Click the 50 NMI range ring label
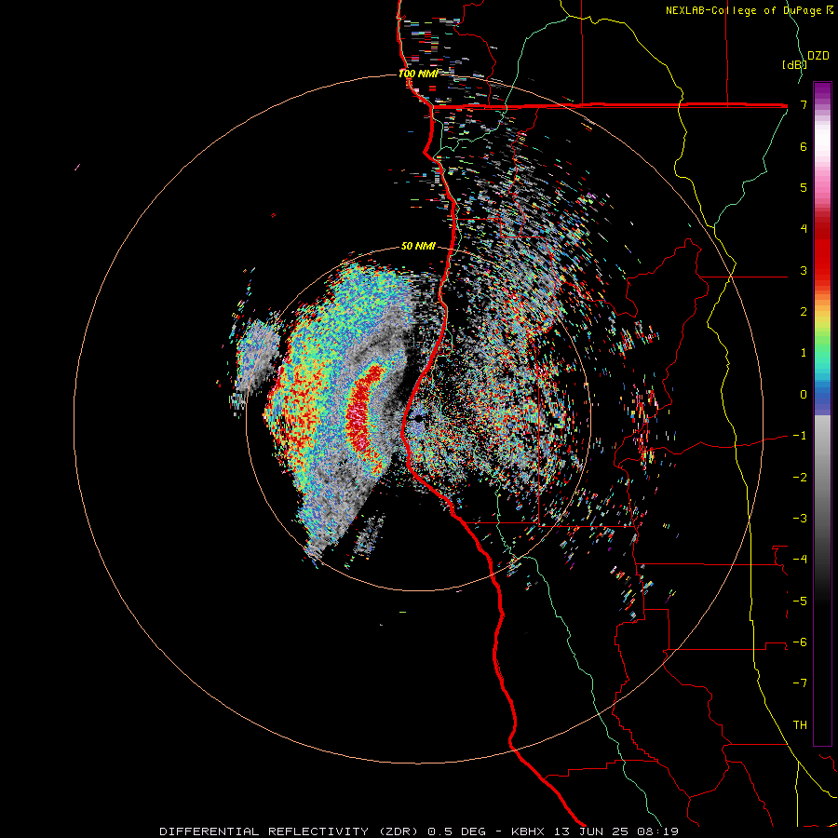This screenshot has width=838, height=838. click(418, 246)
